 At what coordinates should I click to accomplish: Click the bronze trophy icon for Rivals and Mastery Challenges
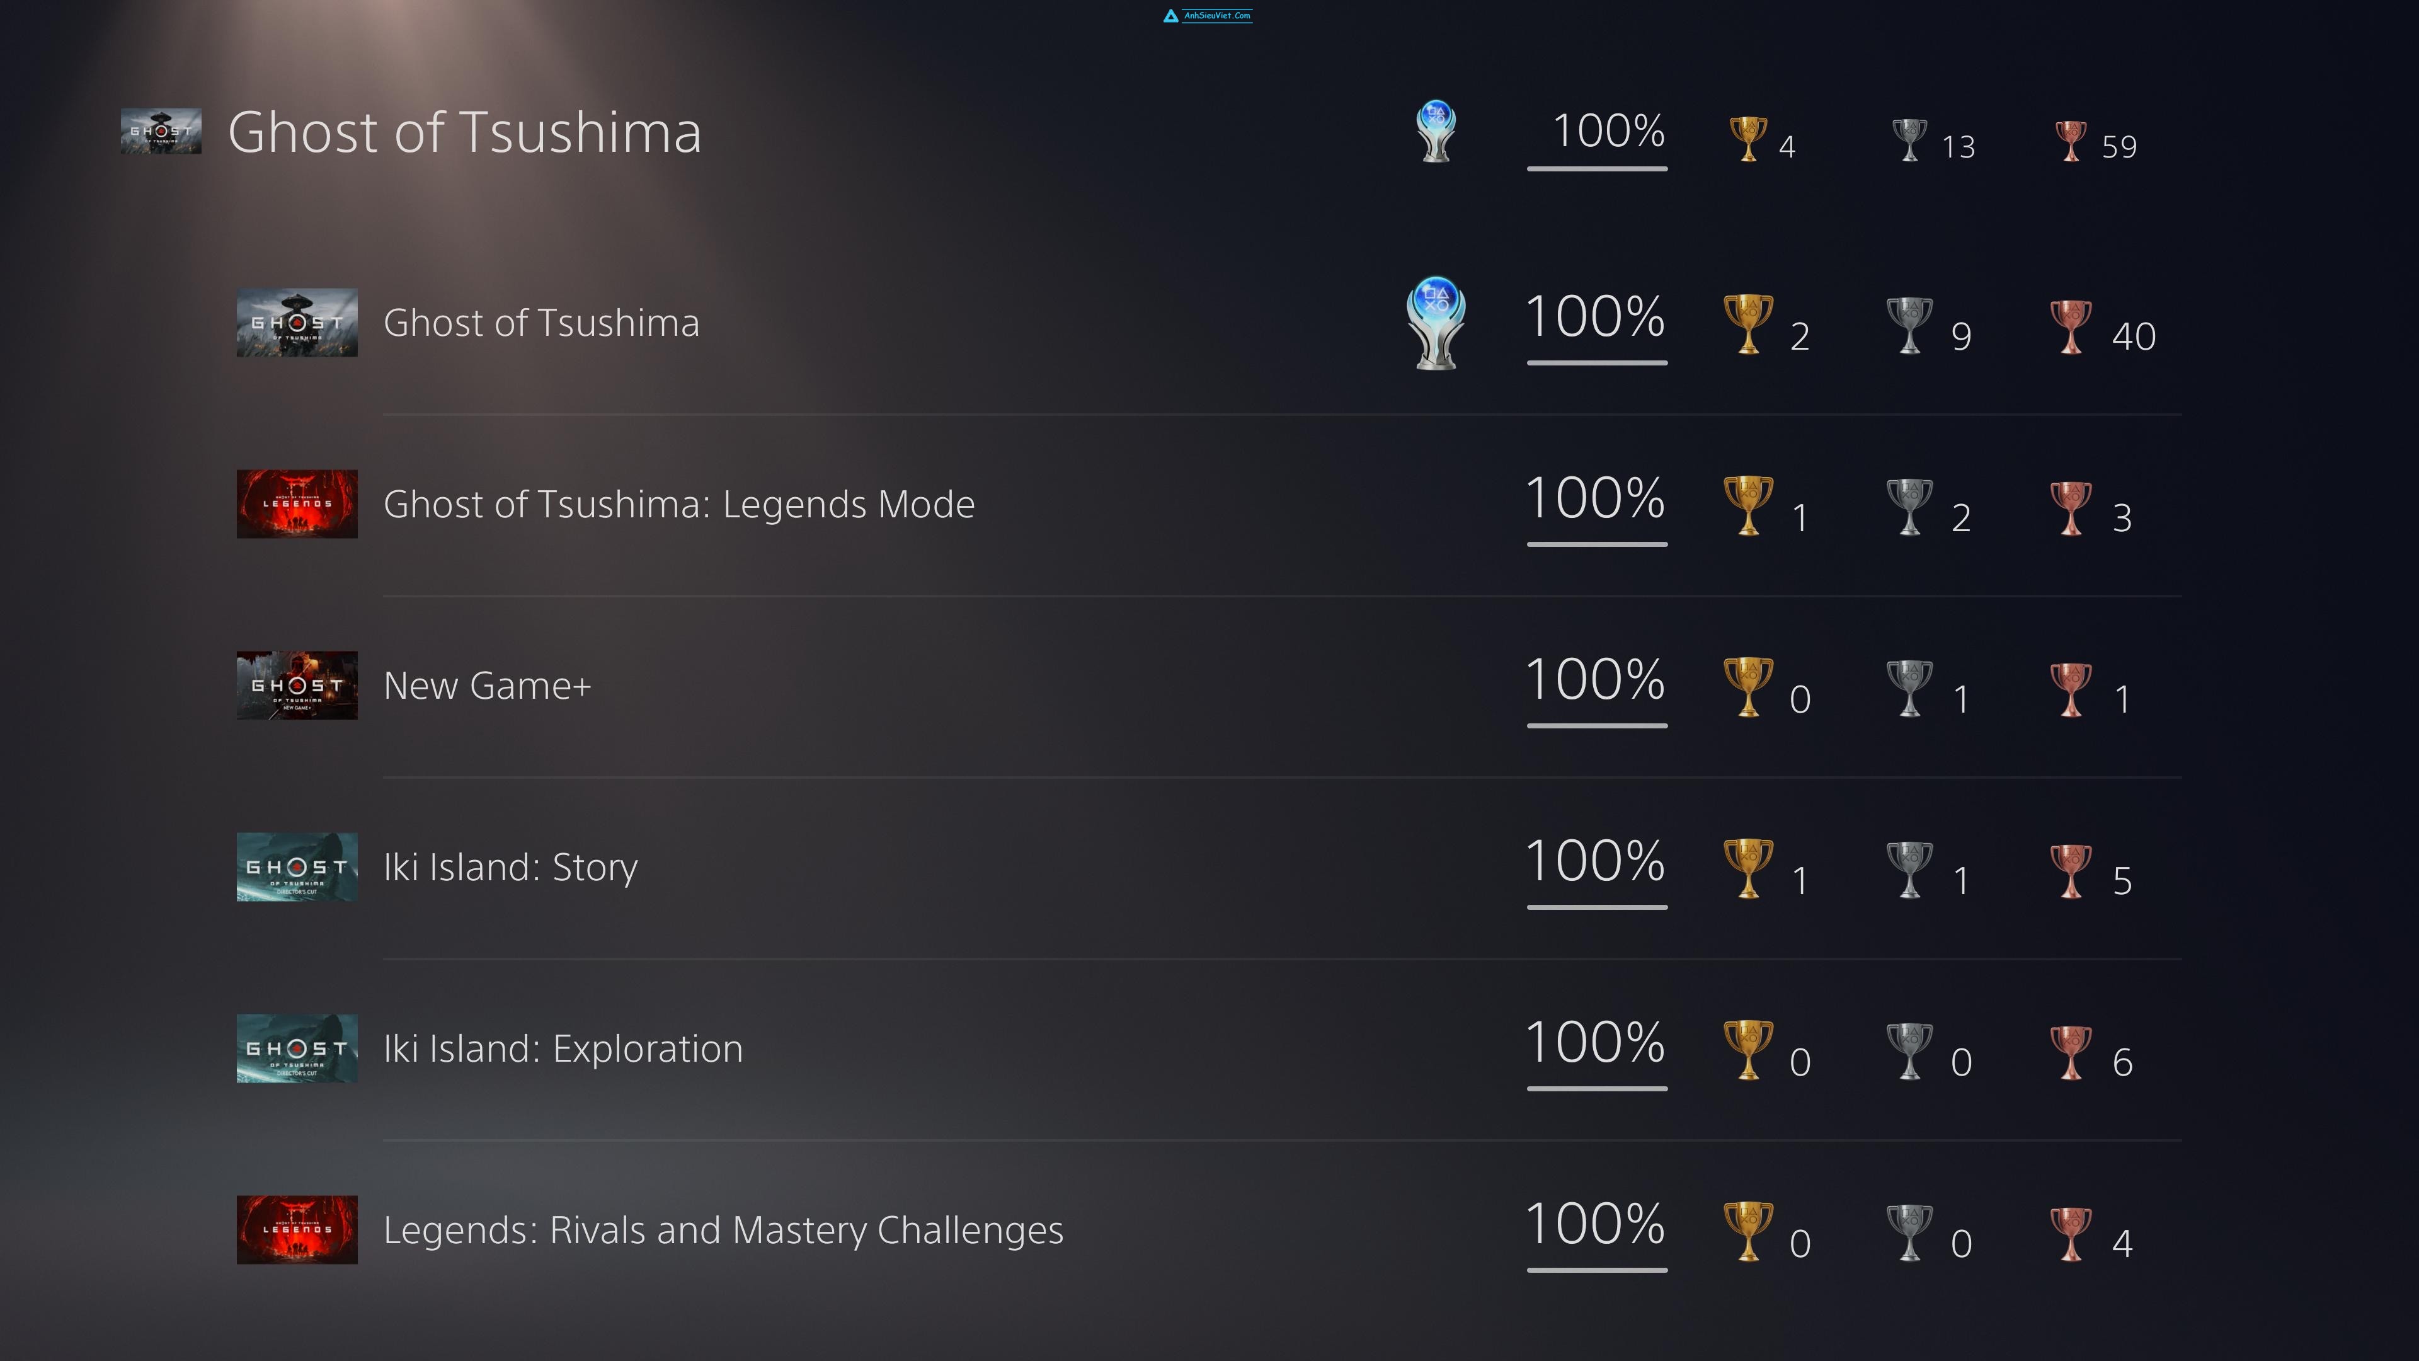coord(2071,1232)
